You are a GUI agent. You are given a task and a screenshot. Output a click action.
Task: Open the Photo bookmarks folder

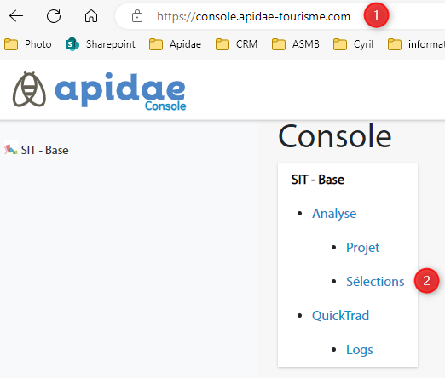pos(28,44)
